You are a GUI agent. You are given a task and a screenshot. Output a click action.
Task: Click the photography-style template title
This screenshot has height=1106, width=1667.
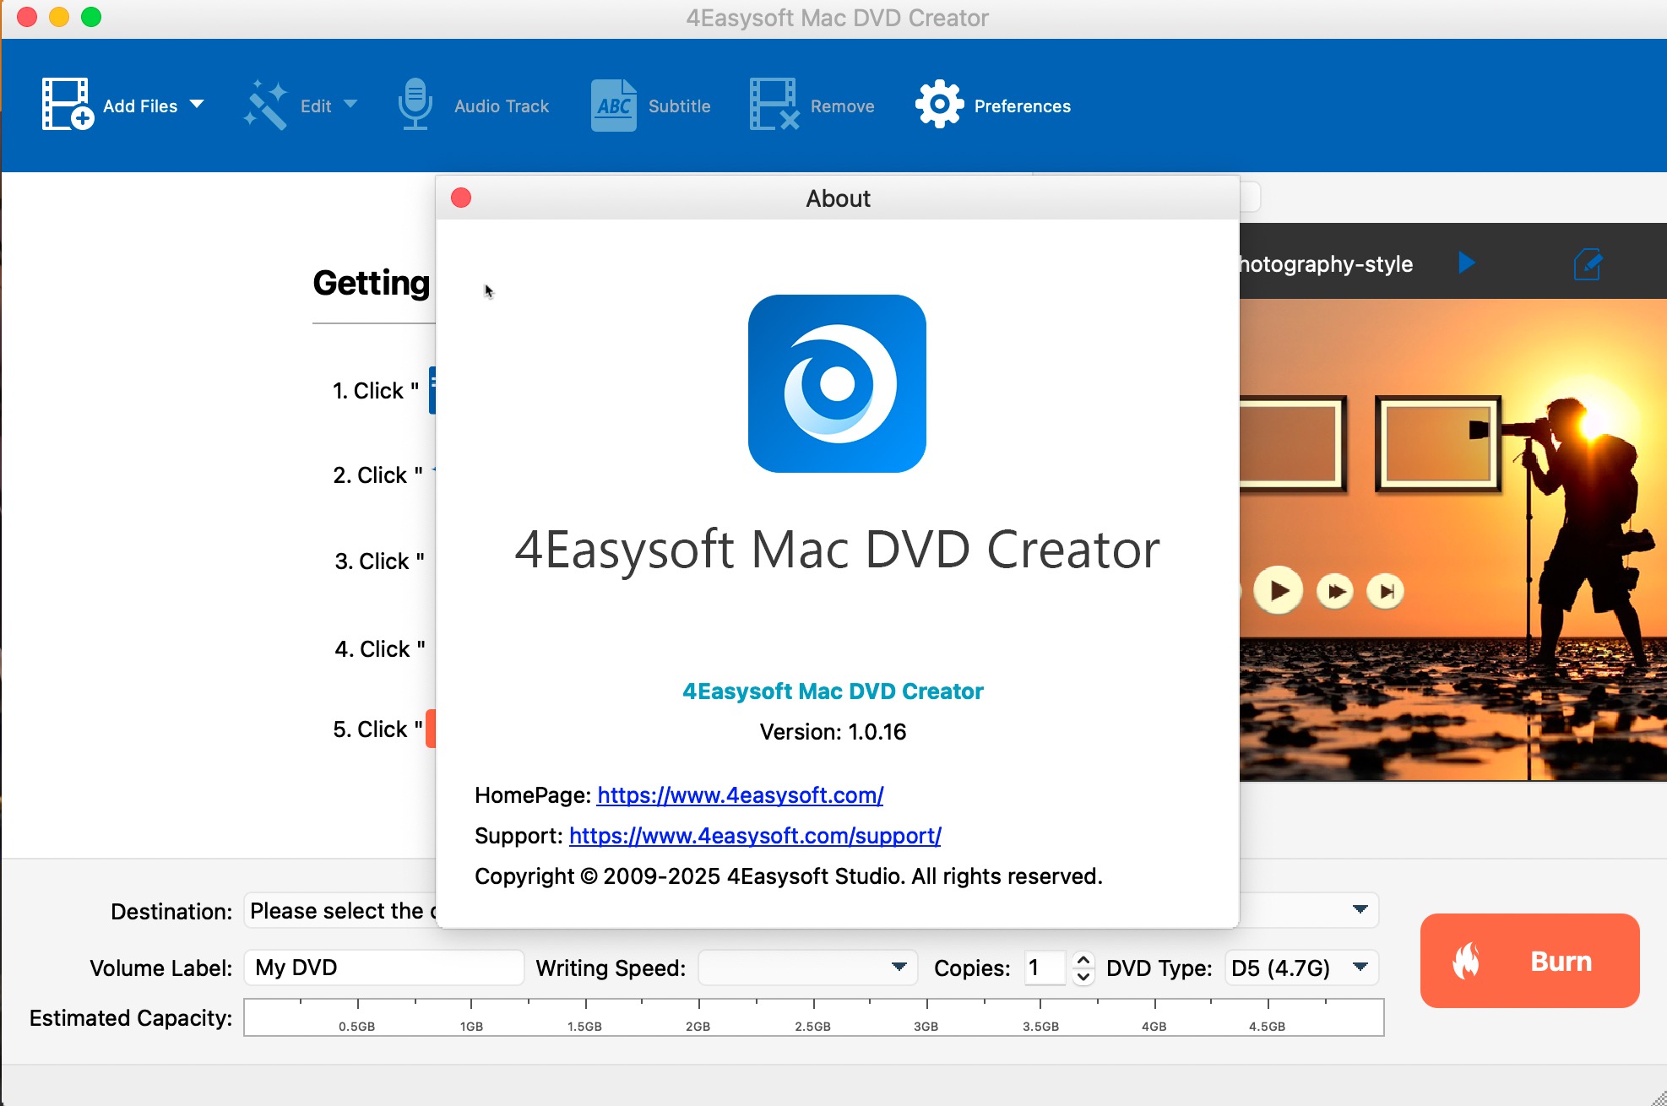point(1326,264)
